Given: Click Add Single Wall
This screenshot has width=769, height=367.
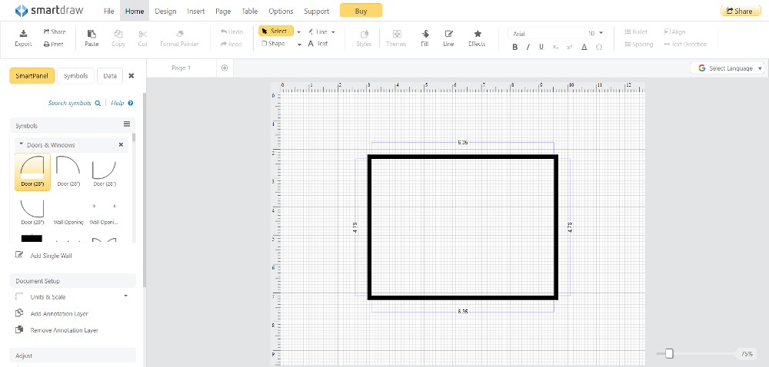Looking at the screenshot, I should (44, 256).
